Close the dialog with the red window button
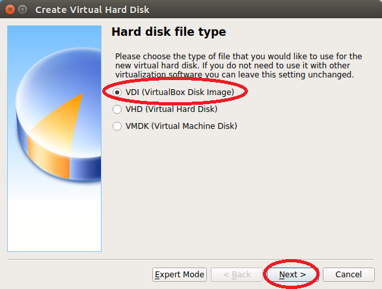 click(x=10, y=10)
